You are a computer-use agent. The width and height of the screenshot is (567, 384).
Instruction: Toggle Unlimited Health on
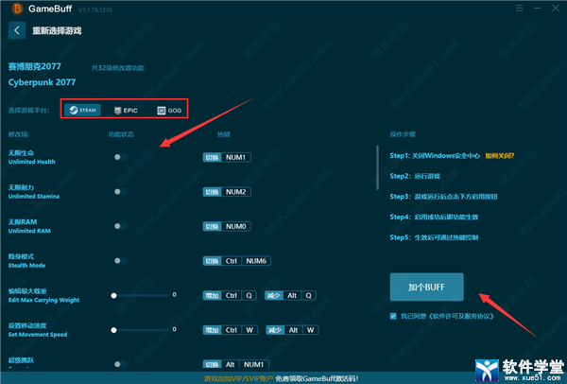pos(120,157)
